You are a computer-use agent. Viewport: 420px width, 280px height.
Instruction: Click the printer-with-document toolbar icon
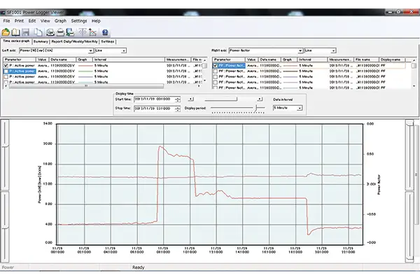pyautogui.click(x=70, y=32)
